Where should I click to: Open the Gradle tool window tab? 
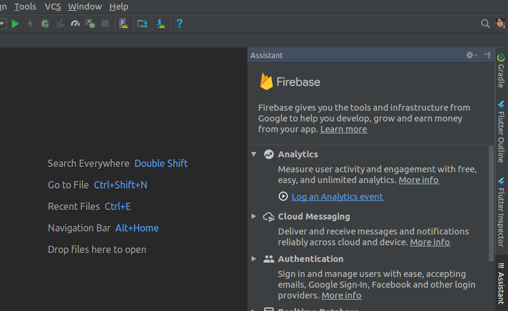501,71
